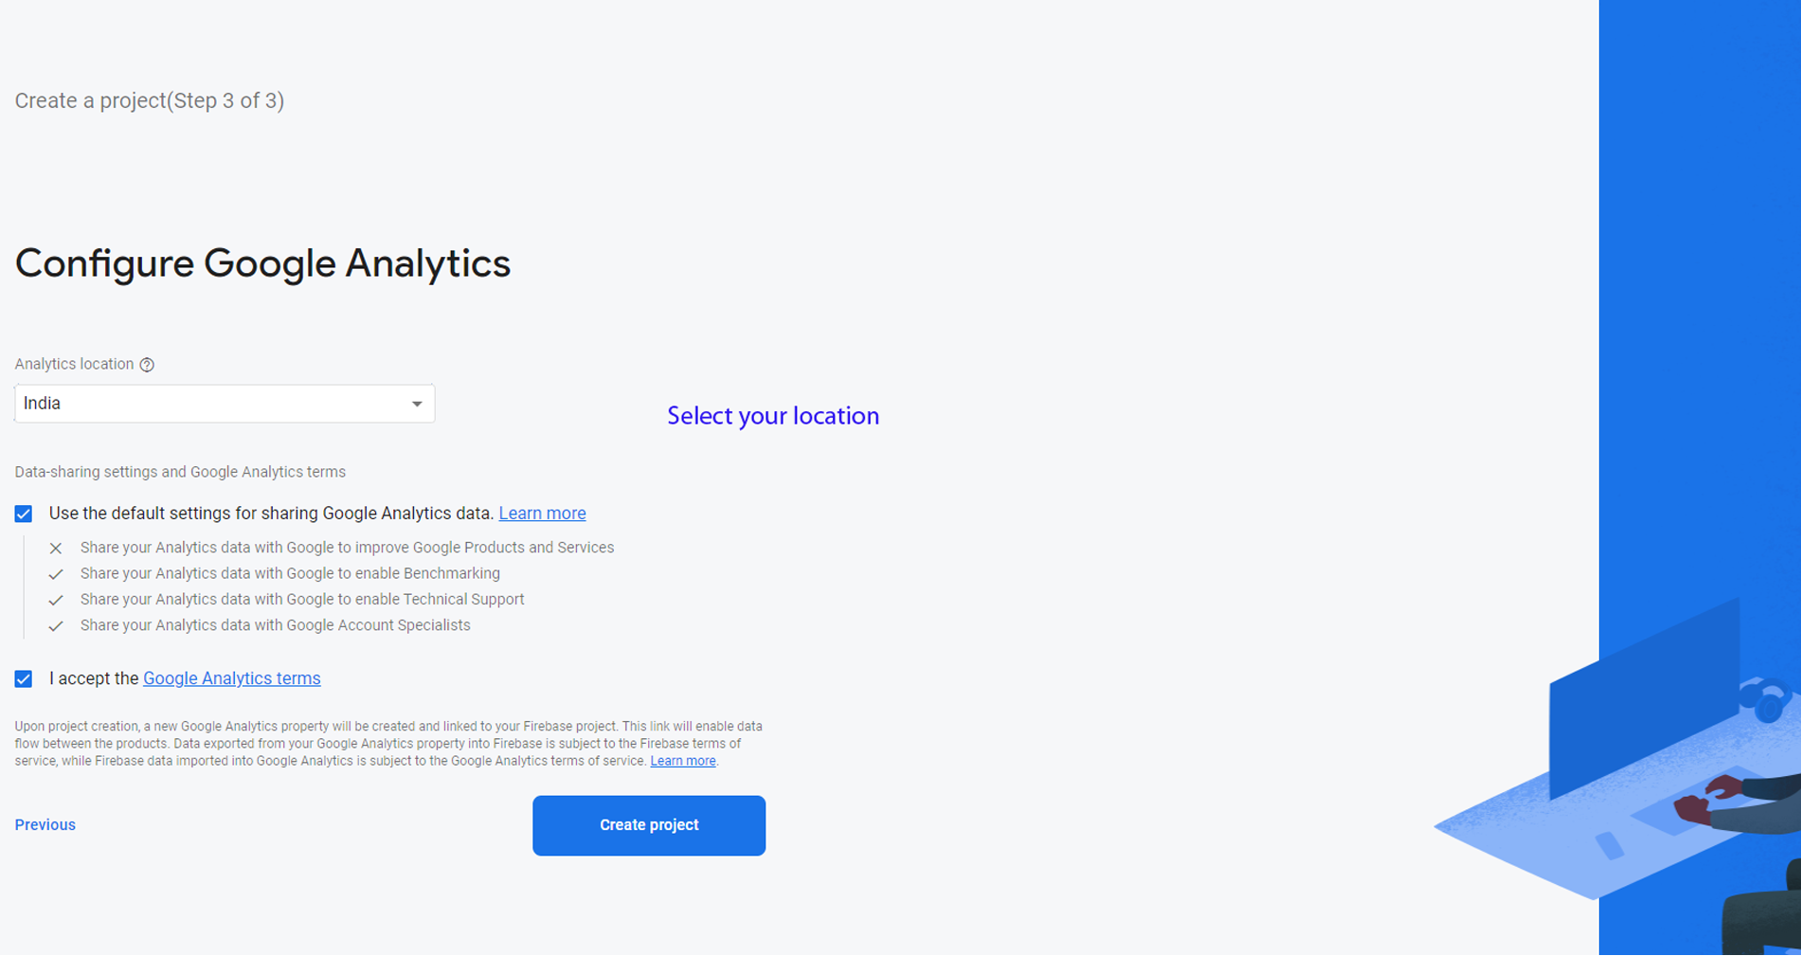Open the Google Analytics terms link
The image size is (1801, 956).
click(x=231, y=678)
